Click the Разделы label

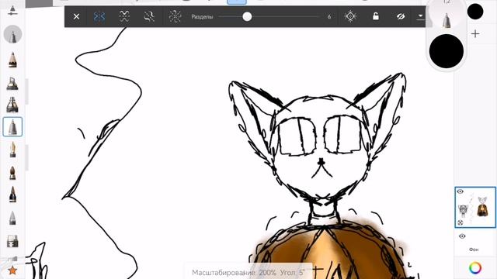click(x=202, y=17)
